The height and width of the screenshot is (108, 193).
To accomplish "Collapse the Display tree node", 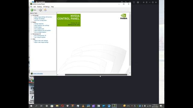I will tap(31, 22).
